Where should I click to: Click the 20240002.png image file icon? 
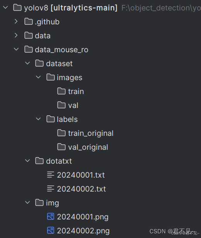(51, 230)
